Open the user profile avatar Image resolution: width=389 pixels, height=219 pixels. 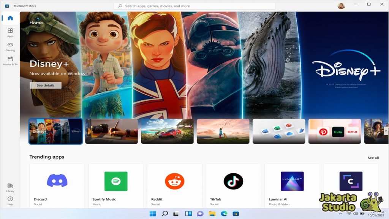[341, 6]
